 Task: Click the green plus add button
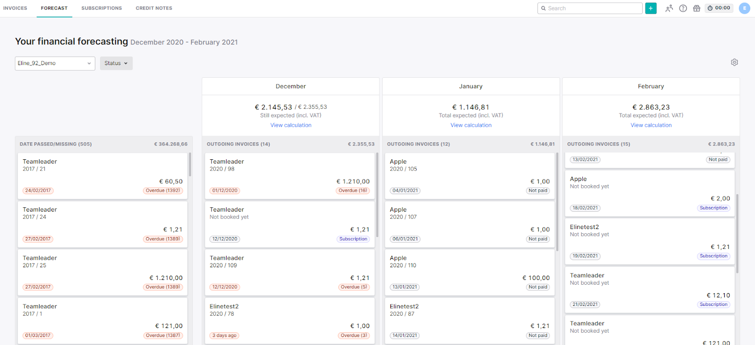coord(651,8)
